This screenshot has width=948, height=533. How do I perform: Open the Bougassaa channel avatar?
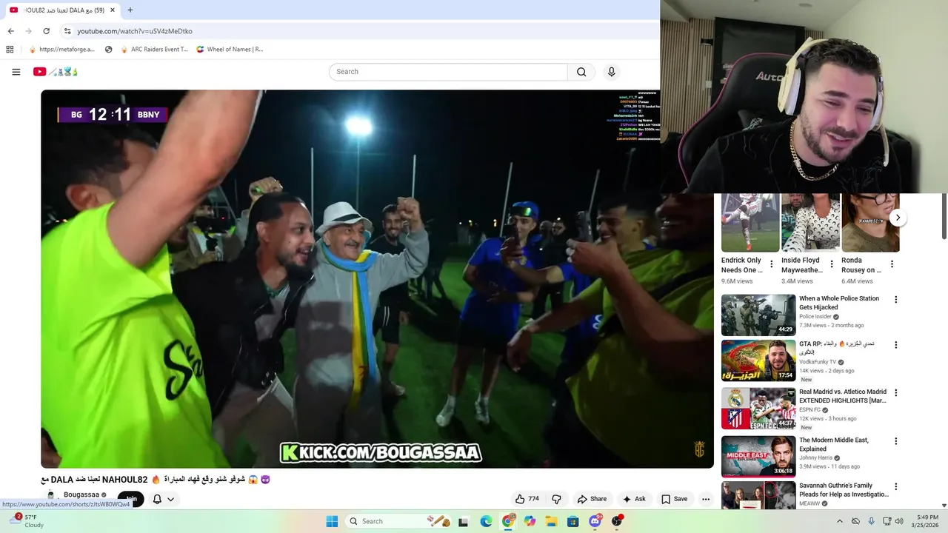pos(50,495)
